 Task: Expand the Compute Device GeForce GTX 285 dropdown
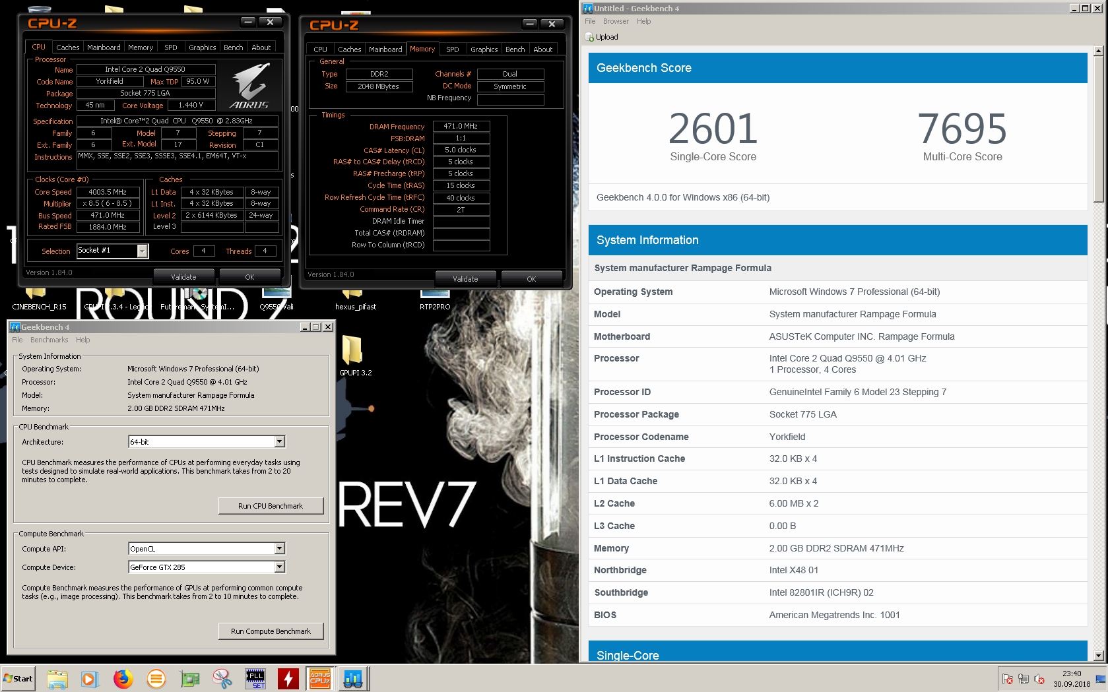point(280,567)
